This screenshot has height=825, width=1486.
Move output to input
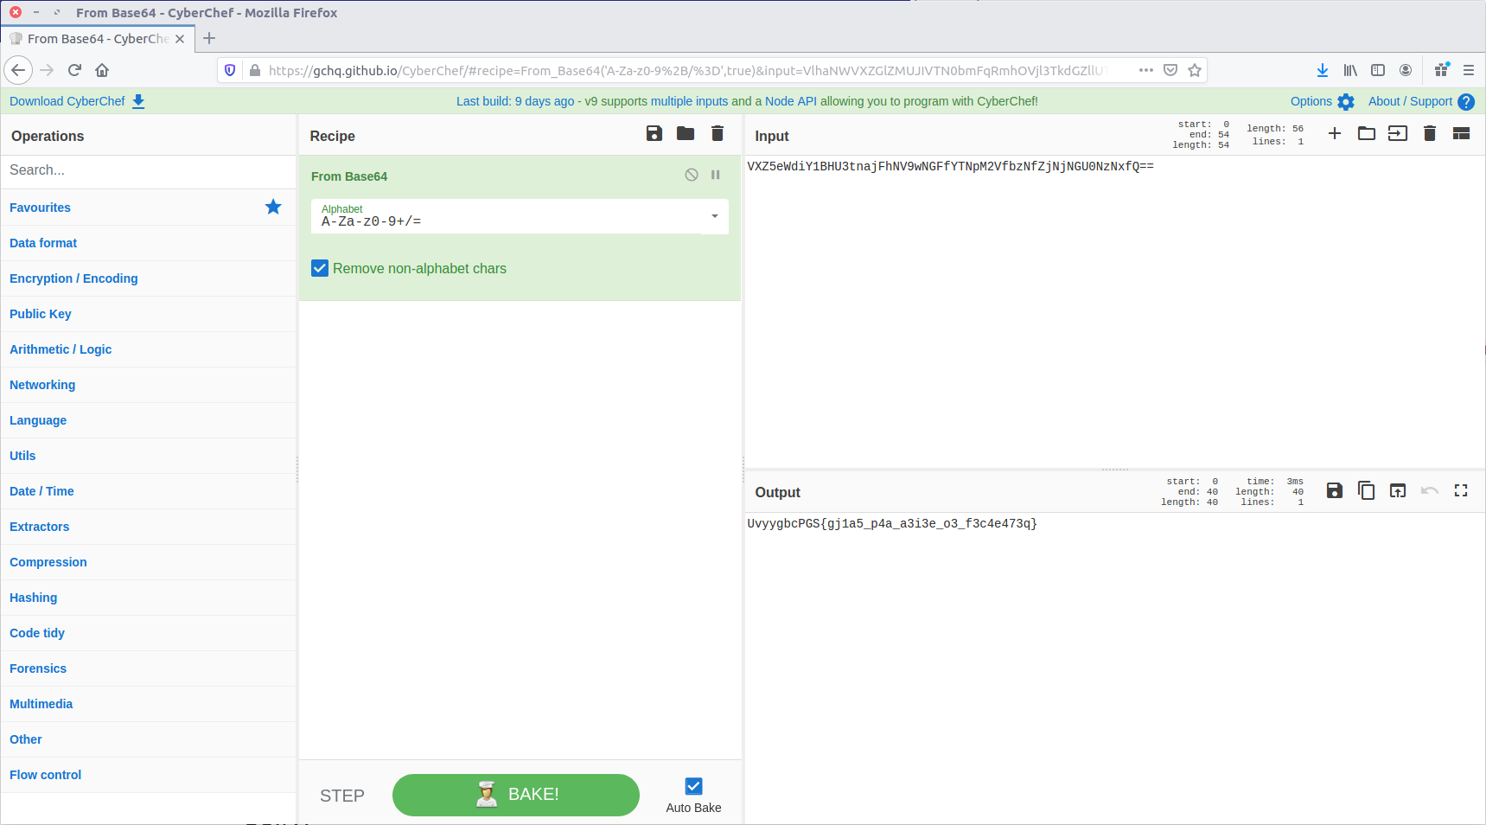pyautogui.click(x=1398, y=490)
